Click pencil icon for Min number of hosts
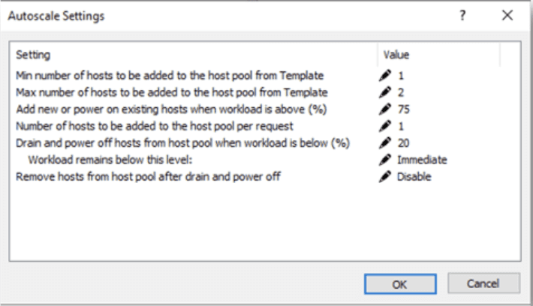The image size is (533, 306). 386,76
